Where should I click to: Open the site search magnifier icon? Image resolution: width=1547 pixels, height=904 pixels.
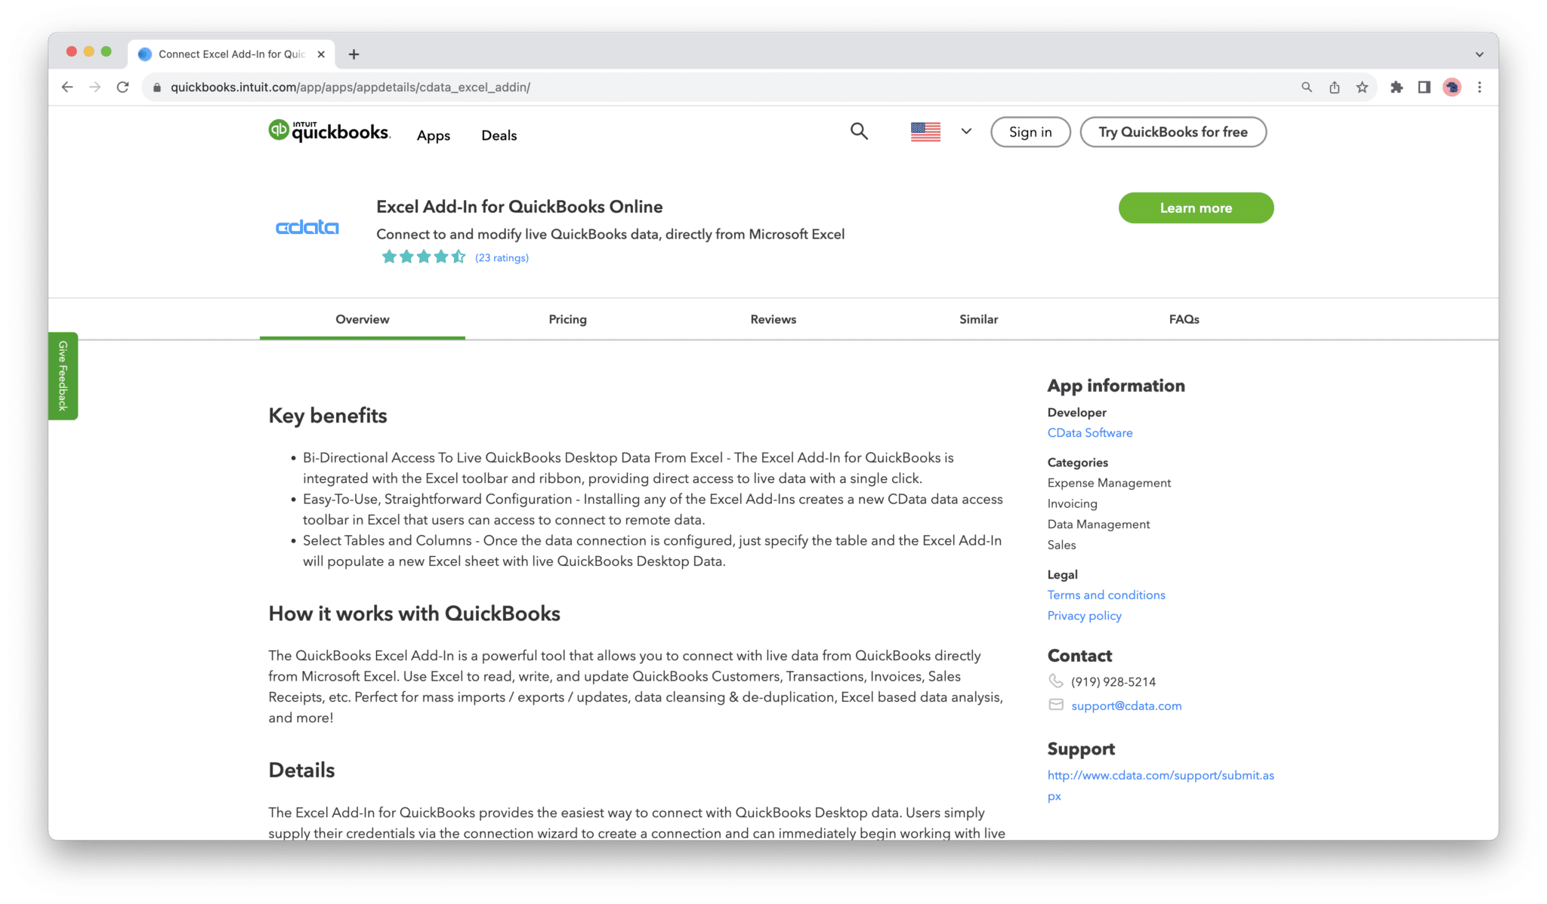(859, 131)
